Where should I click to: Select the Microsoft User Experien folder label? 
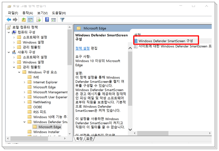[x=50, y=97]
